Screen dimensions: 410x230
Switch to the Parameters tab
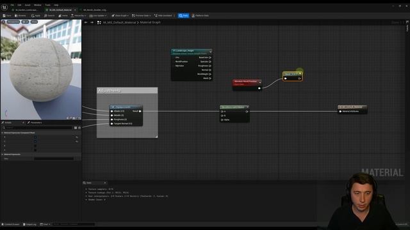pyautogui.click(x=35, y=123)
